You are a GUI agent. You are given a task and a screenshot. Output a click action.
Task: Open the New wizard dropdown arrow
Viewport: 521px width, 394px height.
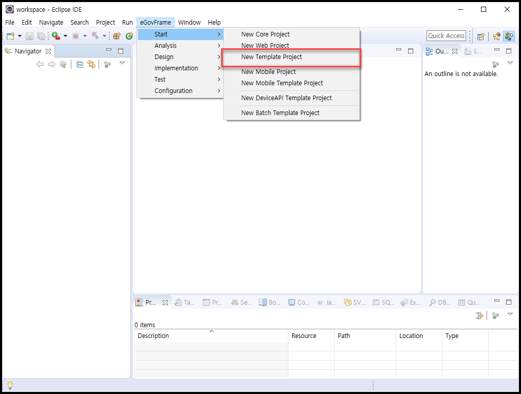20,36
